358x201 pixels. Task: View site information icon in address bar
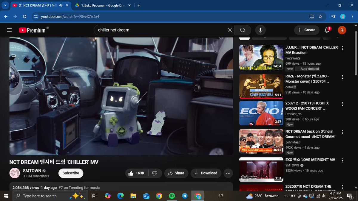click(x=36, y=16)
